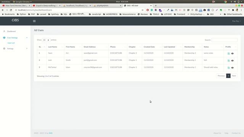Screen dimensions: 244x137
Task: Edit profile of sean@gmail.com row
Action: [229, 53]
